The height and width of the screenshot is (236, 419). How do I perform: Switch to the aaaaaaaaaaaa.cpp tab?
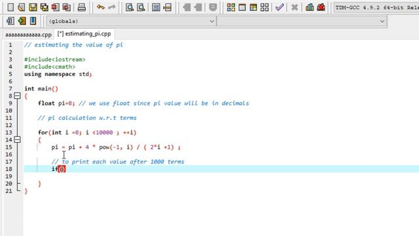(x=28, y=35)
